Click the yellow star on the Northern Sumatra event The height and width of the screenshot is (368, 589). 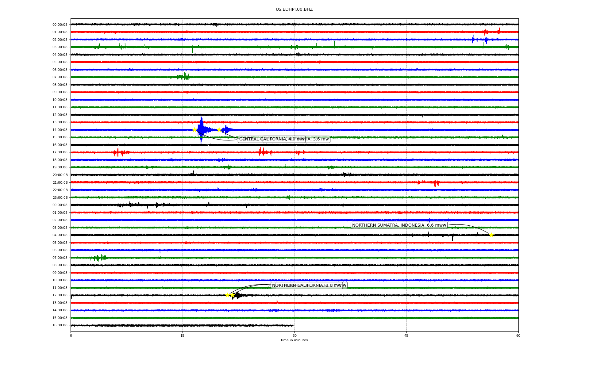coord(491,235)
